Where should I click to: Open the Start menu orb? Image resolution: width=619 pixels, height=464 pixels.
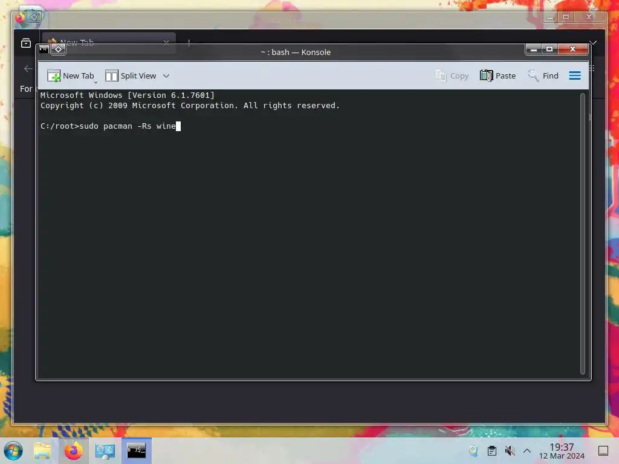pyautogui.click(x=13, y=451)
